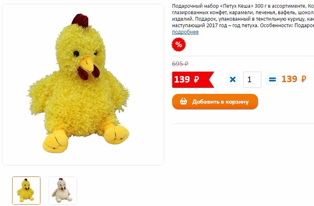Click the blue multiply sign icon
The image size is (314, 206).
[x=232, y=80]
